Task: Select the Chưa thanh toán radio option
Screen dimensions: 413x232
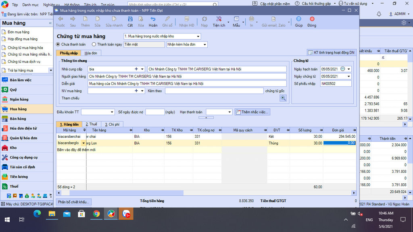Action: 58,44
